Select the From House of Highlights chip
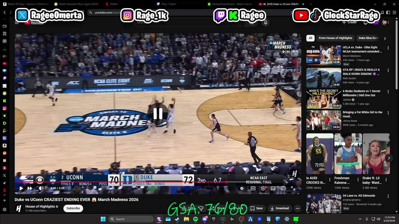This screenshot has height=224, width=399. tap(335, 38)
